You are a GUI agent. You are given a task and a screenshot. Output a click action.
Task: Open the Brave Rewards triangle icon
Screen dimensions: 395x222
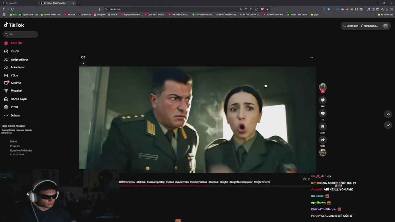[x=267, y=9]
